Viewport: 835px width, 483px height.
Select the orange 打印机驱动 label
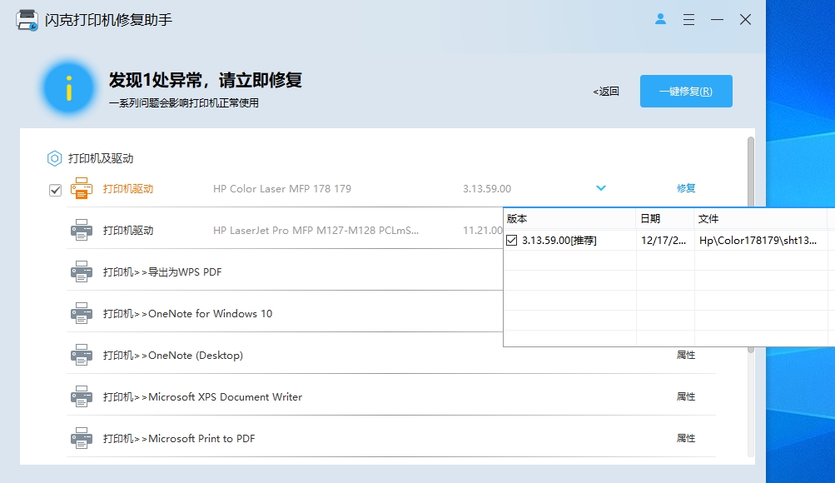128,188
